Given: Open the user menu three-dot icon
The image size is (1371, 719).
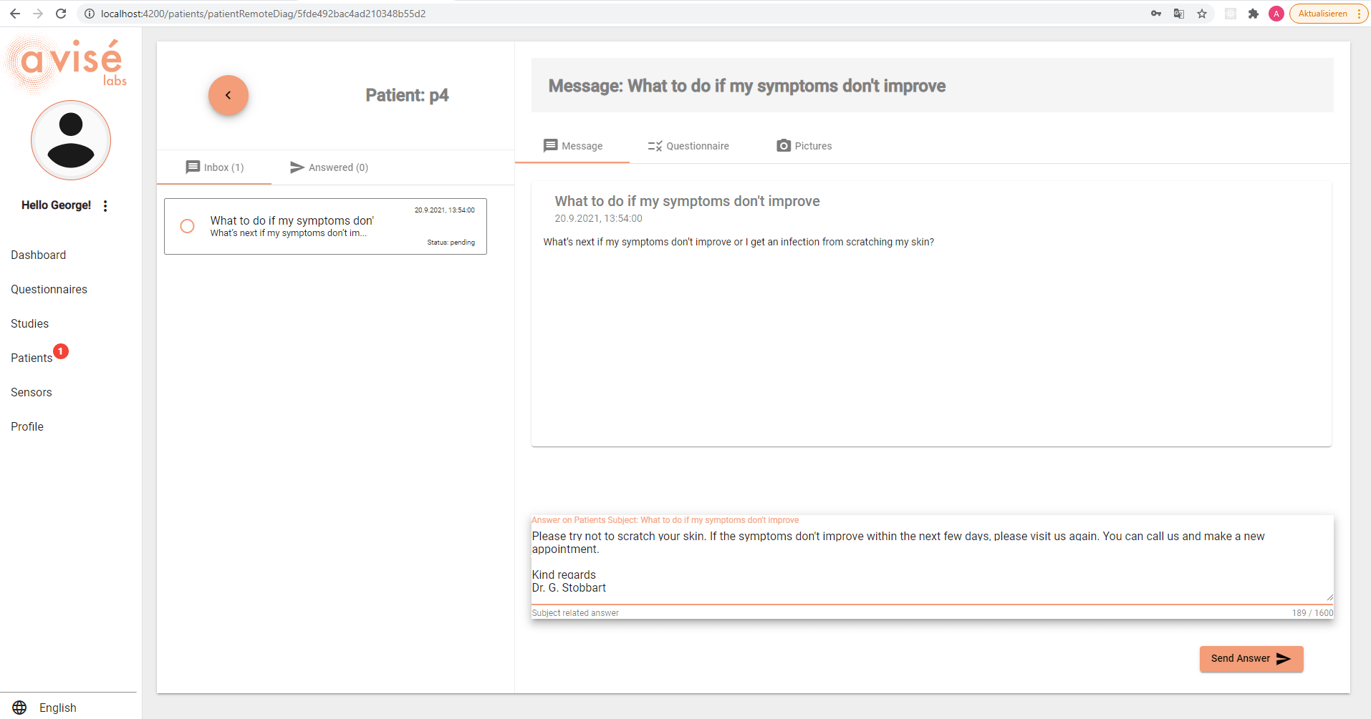Looking at the screenshot, I should (105, 206).
